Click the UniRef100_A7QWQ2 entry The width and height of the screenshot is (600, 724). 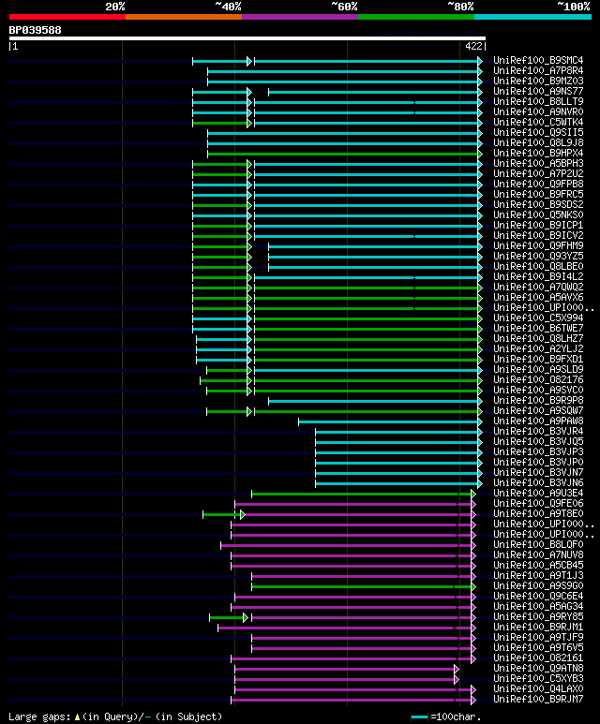click(538, 288)
